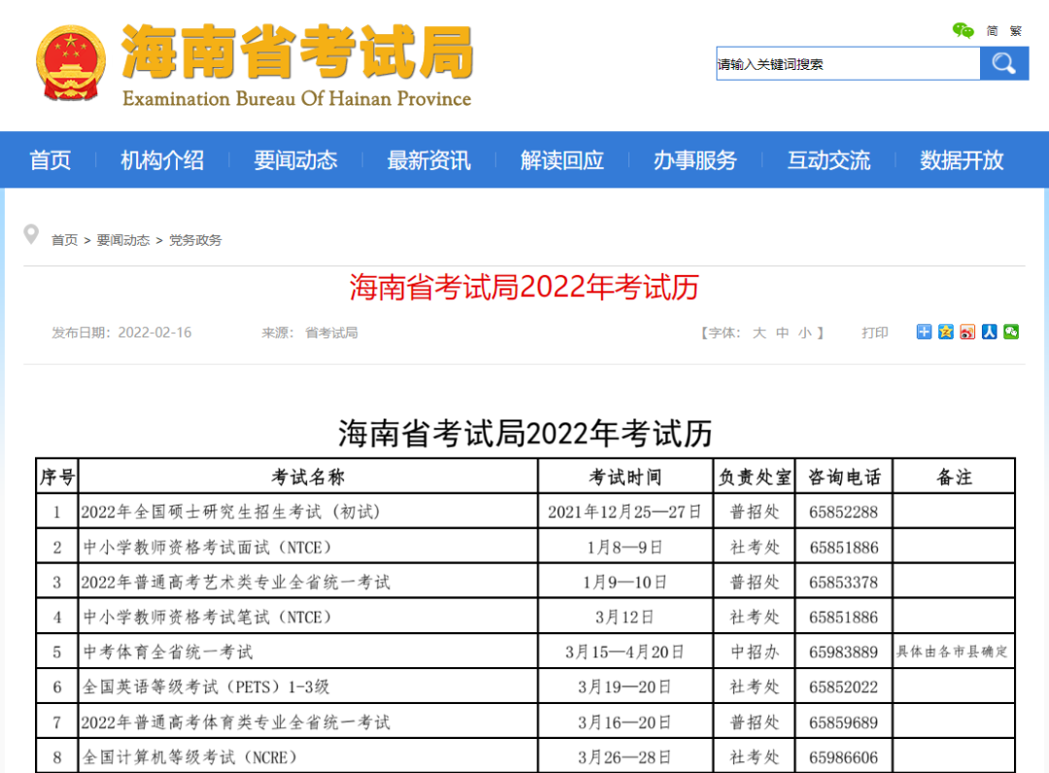This screenshot has width=1049, height=773.
Task: Click WeChat icon near top right
Action: click(x=963, y=30)
